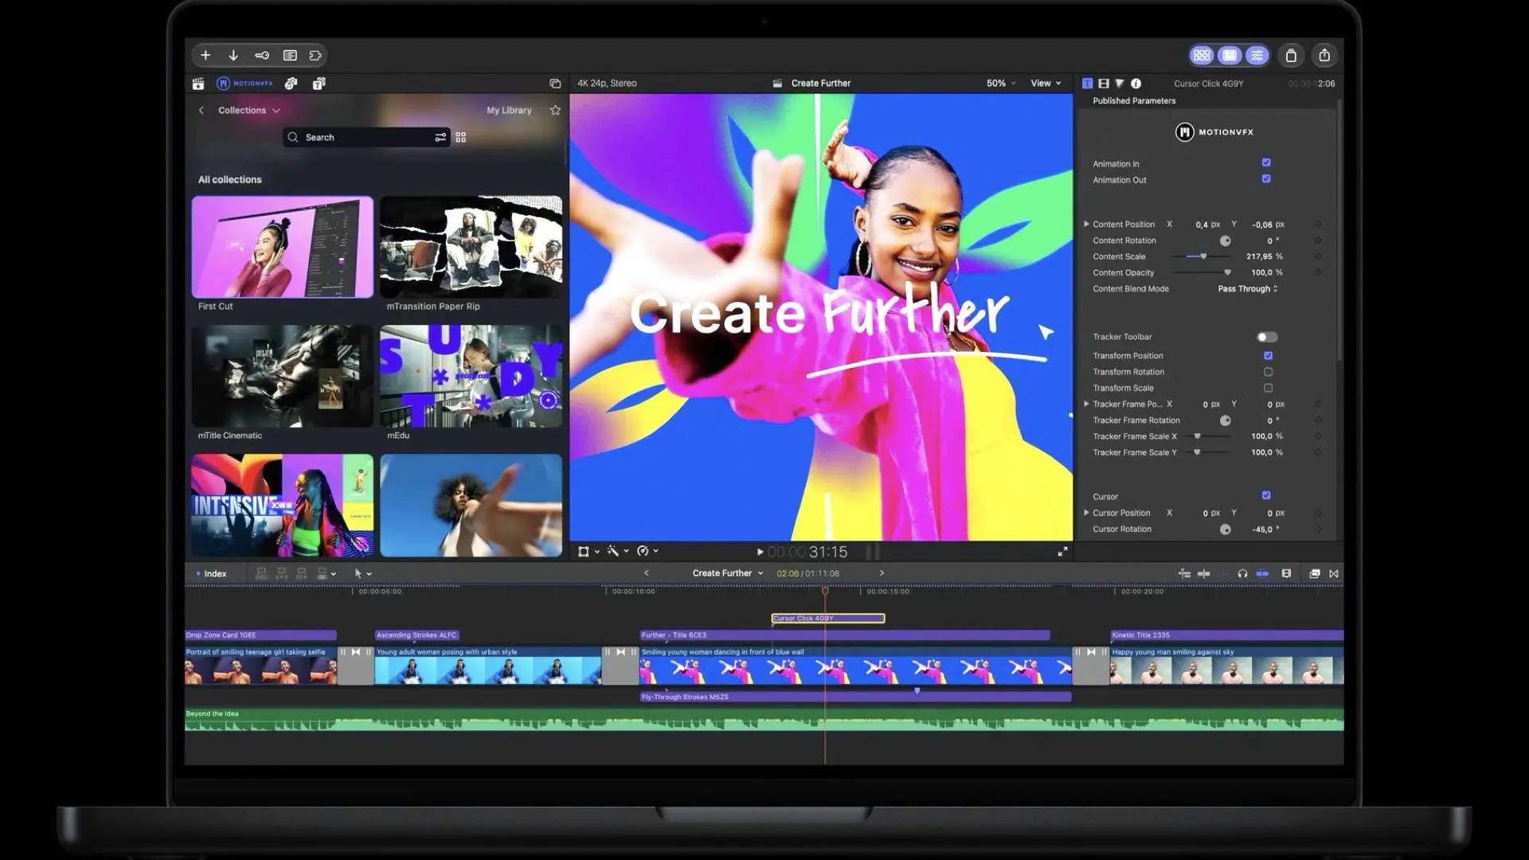Select the Cursor Click 4G9Y timeline clip
The image size is (1529, 860).
click(x=828, y=618)
